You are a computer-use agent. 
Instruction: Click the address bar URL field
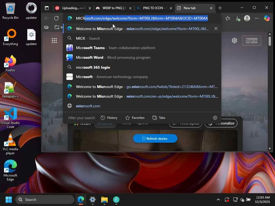(142, 18)
